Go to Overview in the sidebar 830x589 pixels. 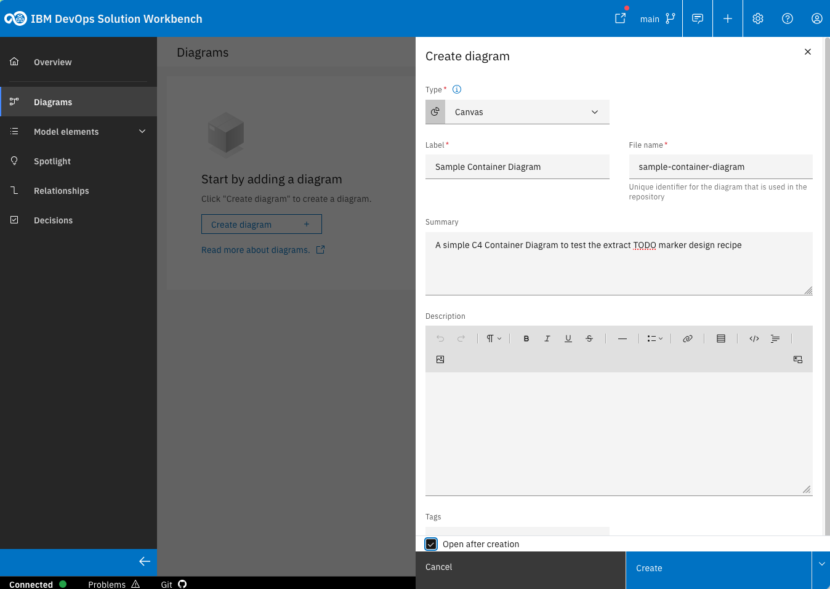[x=79, y=62]
